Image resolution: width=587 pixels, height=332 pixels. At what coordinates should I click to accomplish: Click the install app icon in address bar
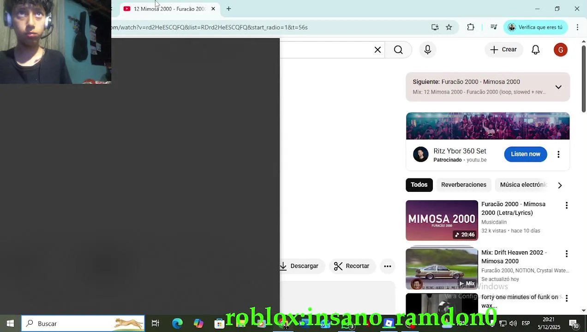point(435,27)
